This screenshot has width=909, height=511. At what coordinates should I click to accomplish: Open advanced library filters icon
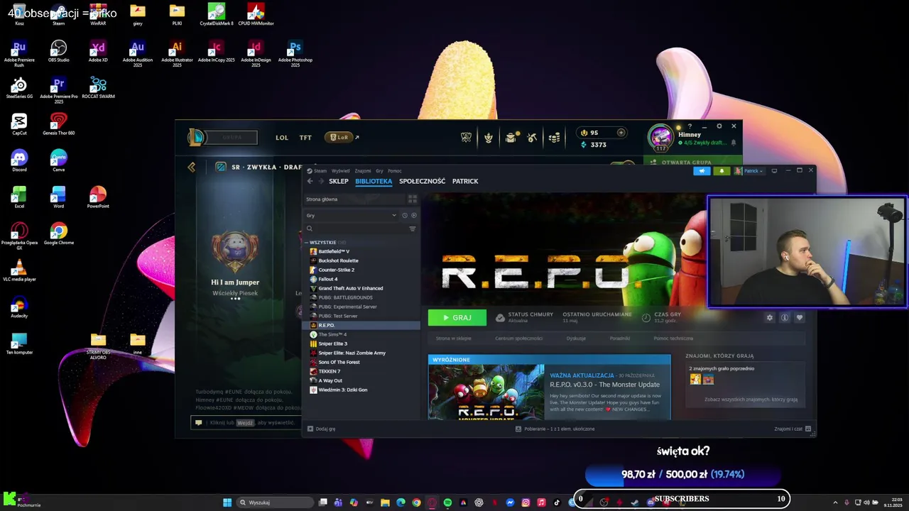(413, 229)
